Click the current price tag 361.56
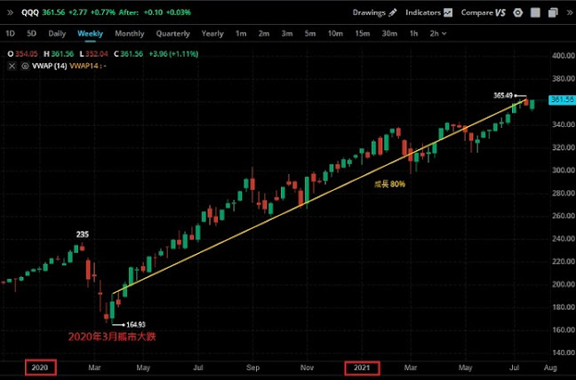This screenshot has width=576, height=380. click(x=562, y=99)
